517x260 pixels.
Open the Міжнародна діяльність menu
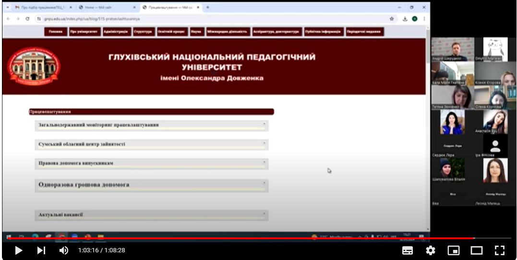click(x=228, y=32)
